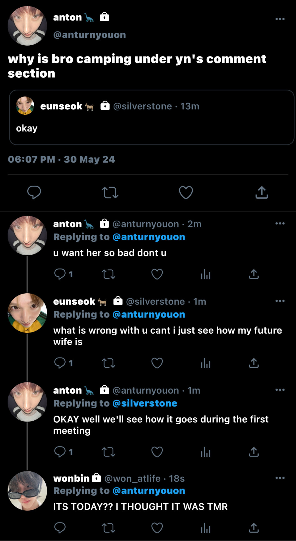Share wonbin's "ITS TODAY??" reply
The width and height of the screenshot is (296, 541).
[254, 528]
